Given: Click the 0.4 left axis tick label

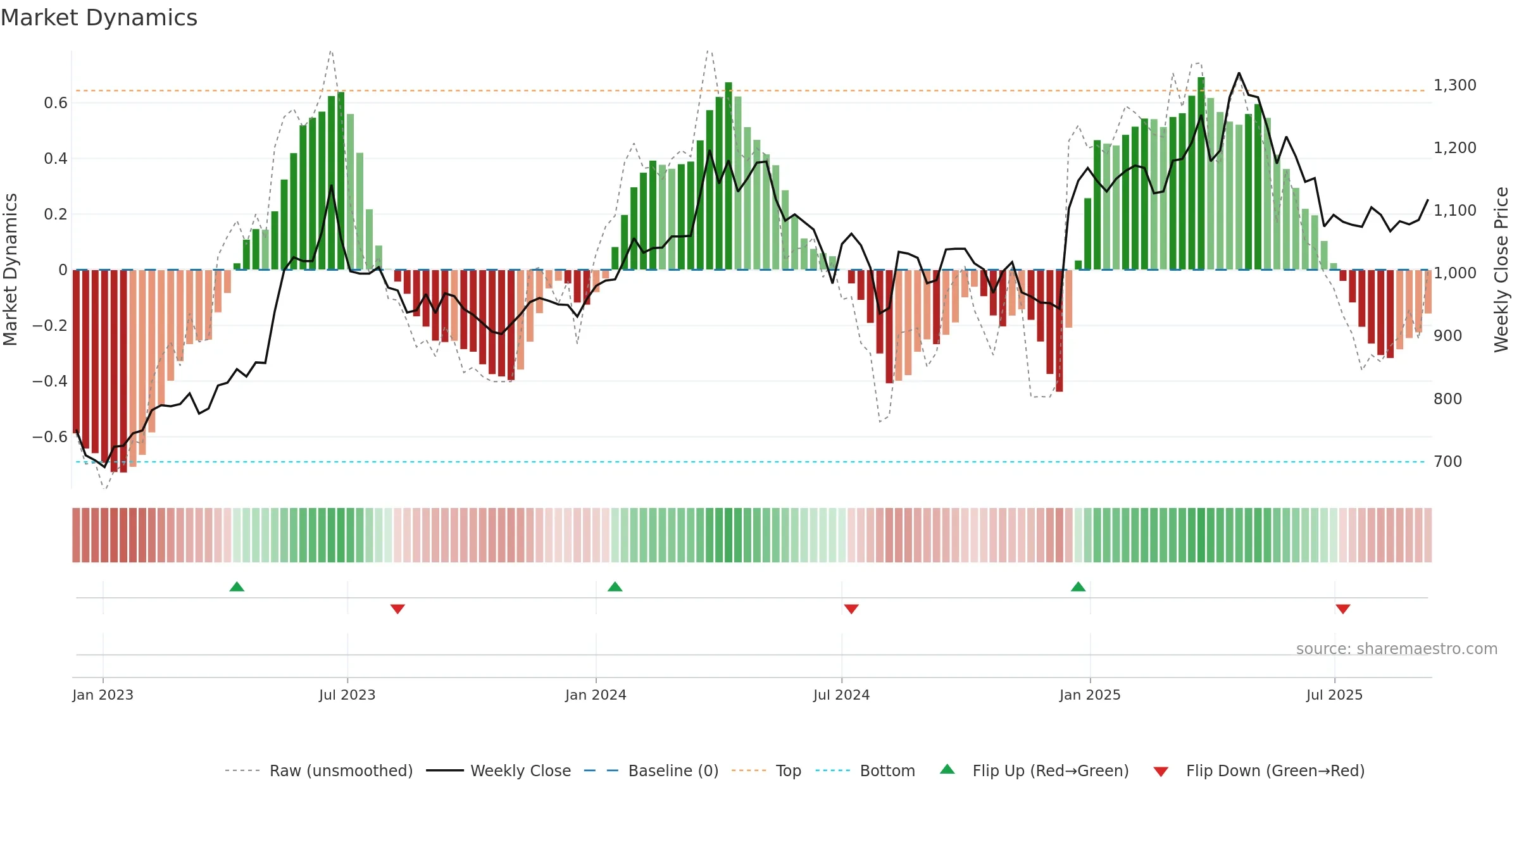Looking at the screenshot, I should (x=56, y=159).
